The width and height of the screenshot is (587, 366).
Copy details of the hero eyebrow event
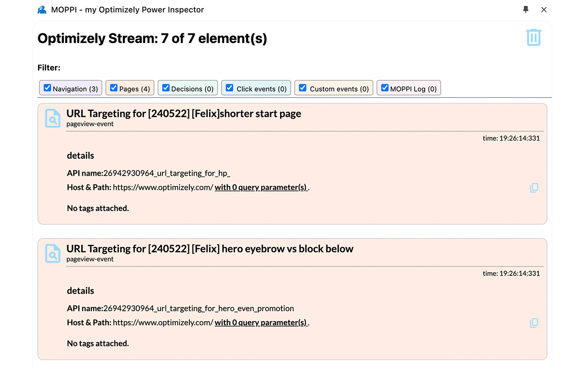534,323
